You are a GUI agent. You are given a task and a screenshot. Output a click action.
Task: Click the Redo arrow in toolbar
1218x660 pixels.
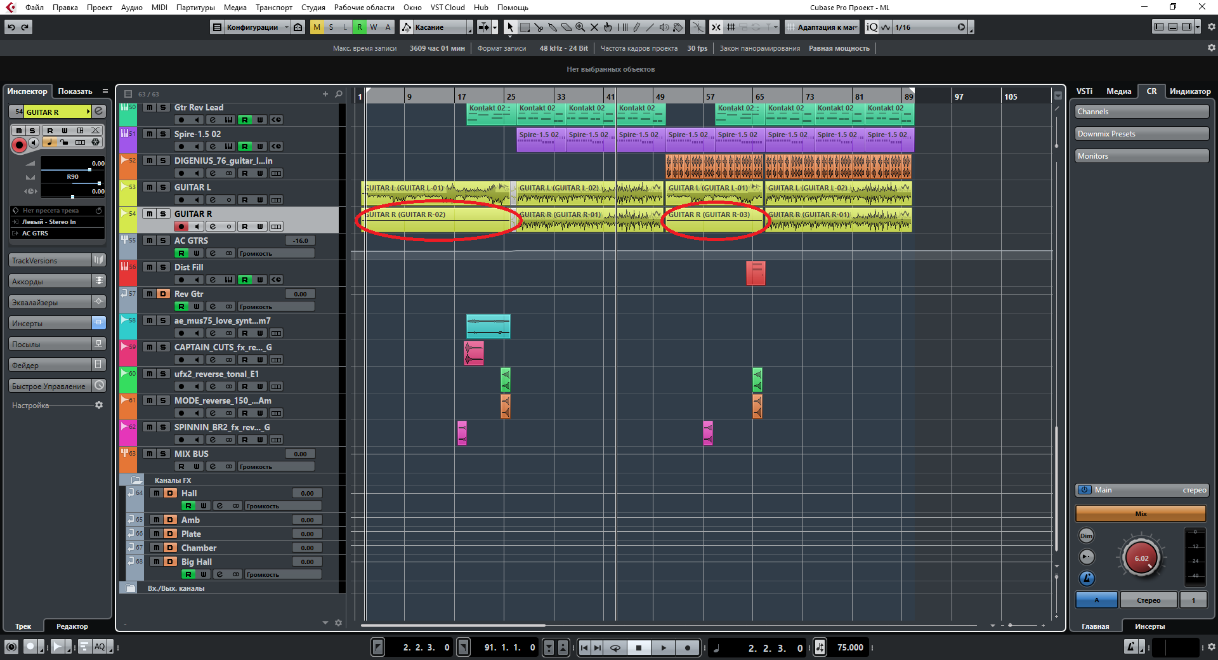click(x=25, y=27)
